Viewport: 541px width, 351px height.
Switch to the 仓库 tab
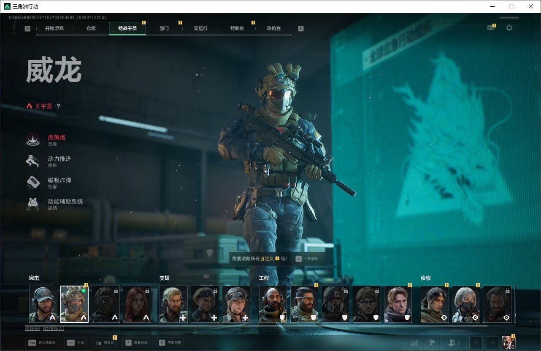91,28
